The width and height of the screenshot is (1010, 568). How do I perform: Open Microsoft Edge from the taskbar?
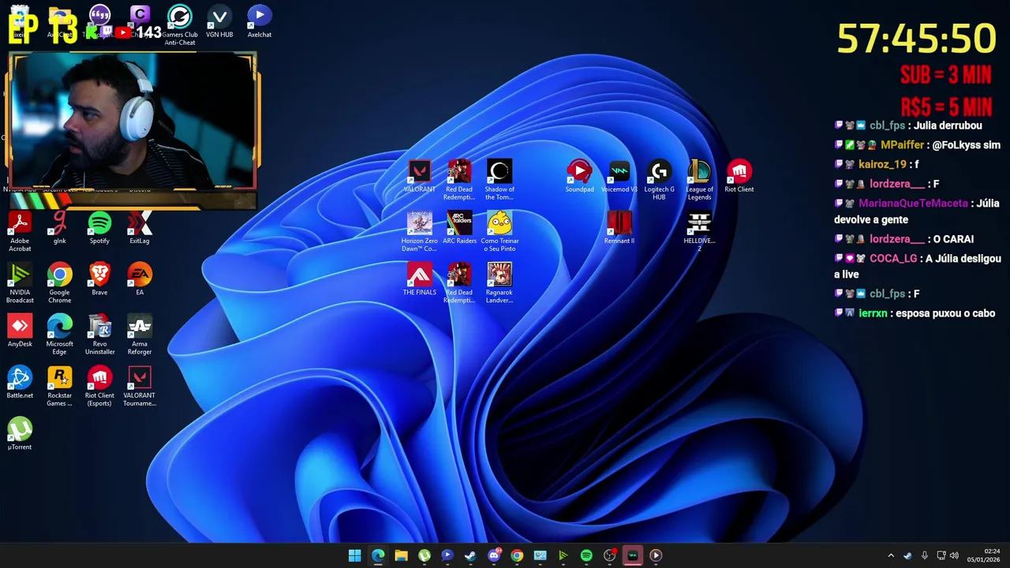(378, 555)
